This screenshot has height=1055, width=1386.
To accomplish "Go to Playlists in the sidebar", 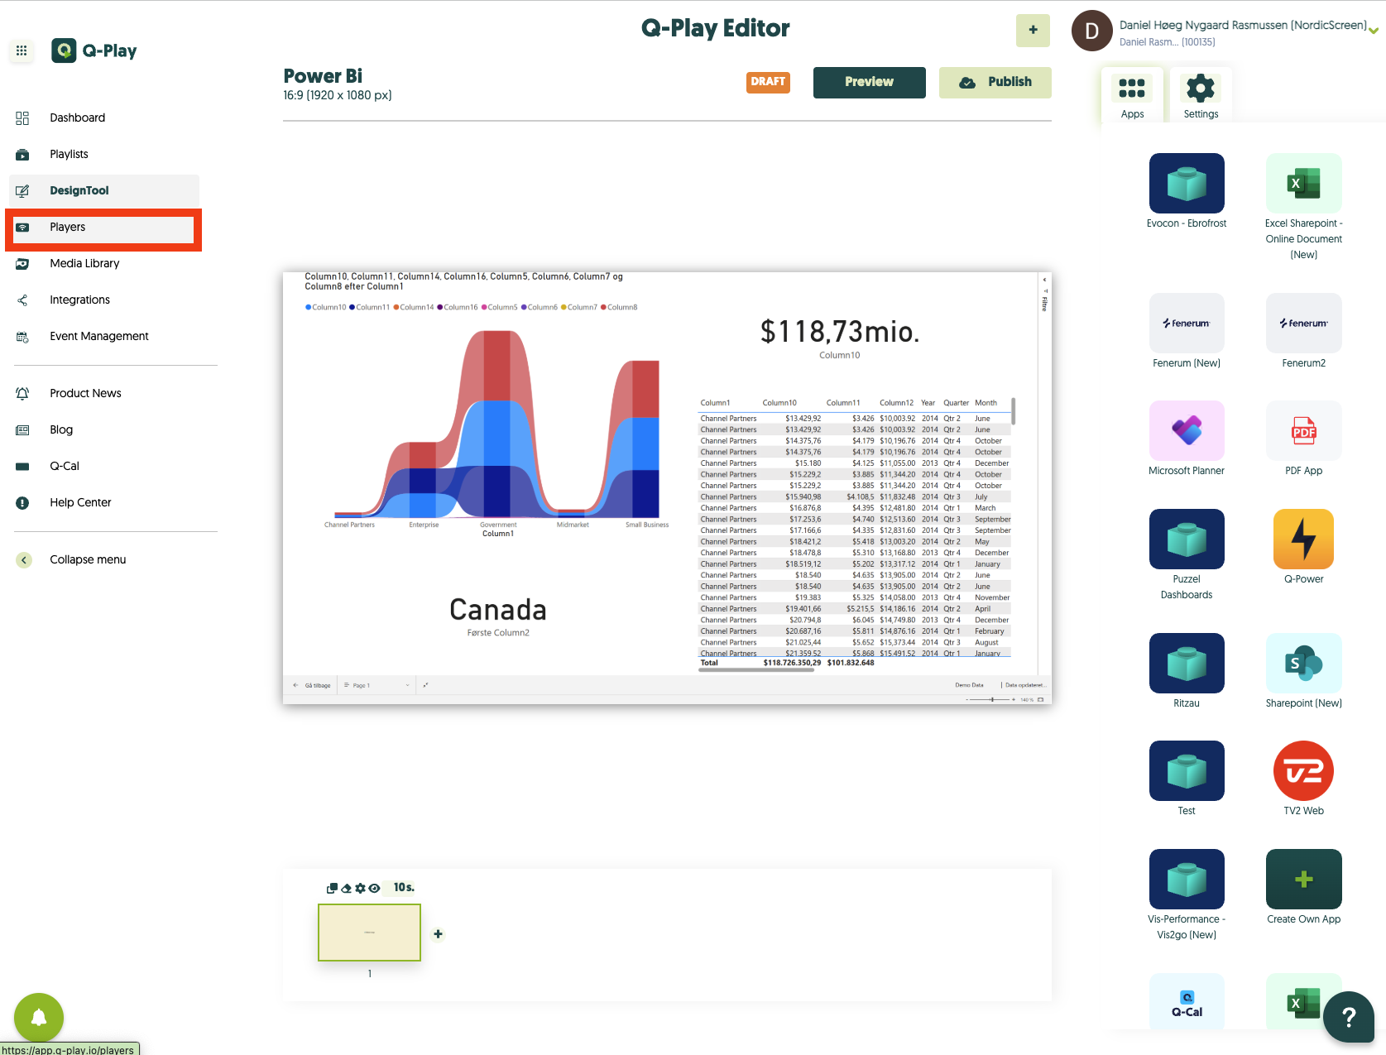I will tap(69, 154).
